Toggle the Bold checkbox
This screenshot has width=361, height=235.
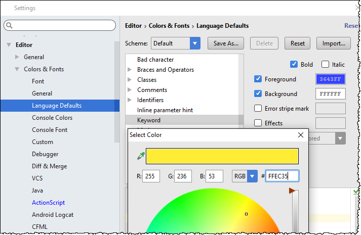tap(294, 65)
